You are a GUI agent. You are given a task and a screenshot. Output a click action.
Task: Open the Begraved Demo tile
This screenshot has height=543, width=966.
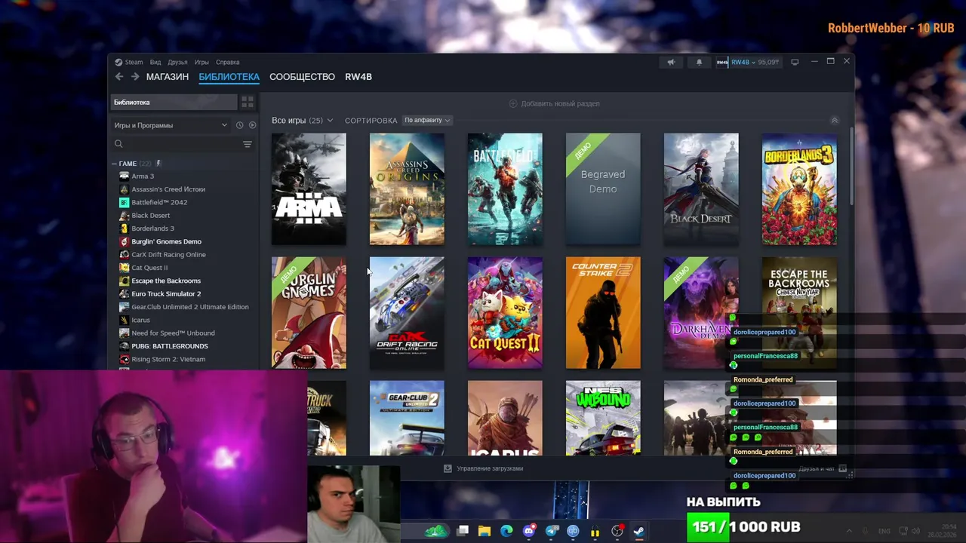pyautogui.click(x=603, y=189)
